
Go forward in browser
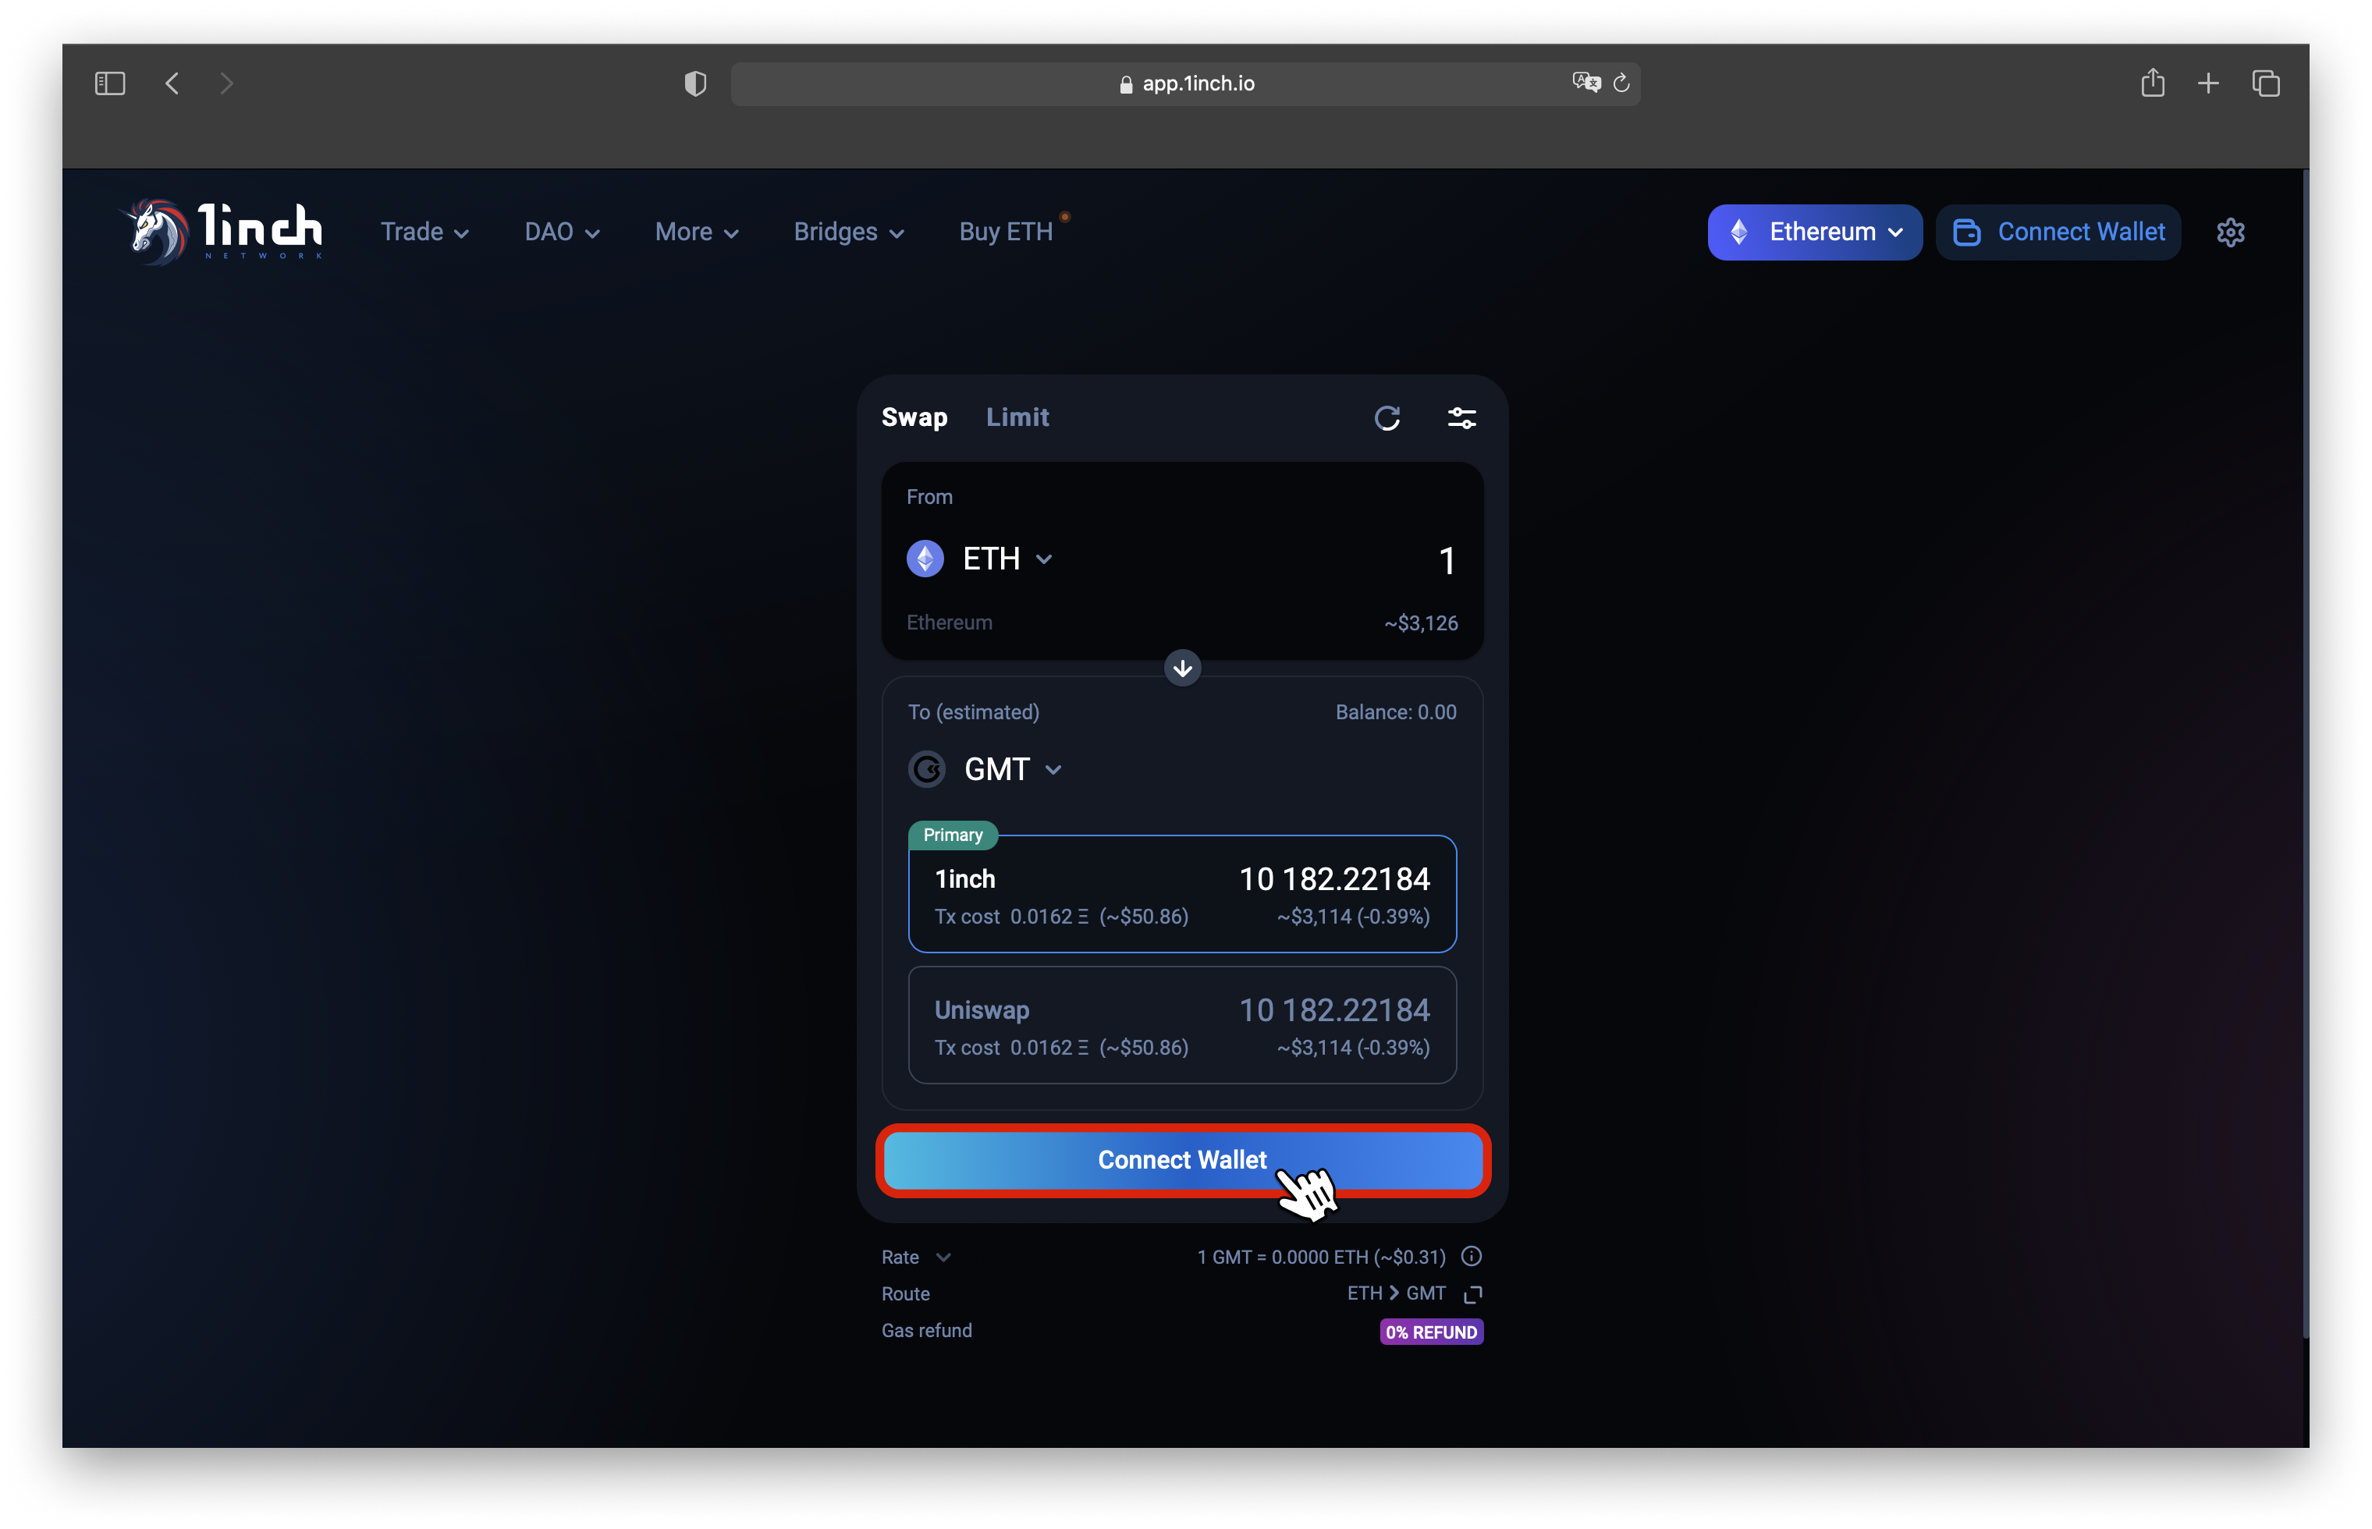[226, 83]
